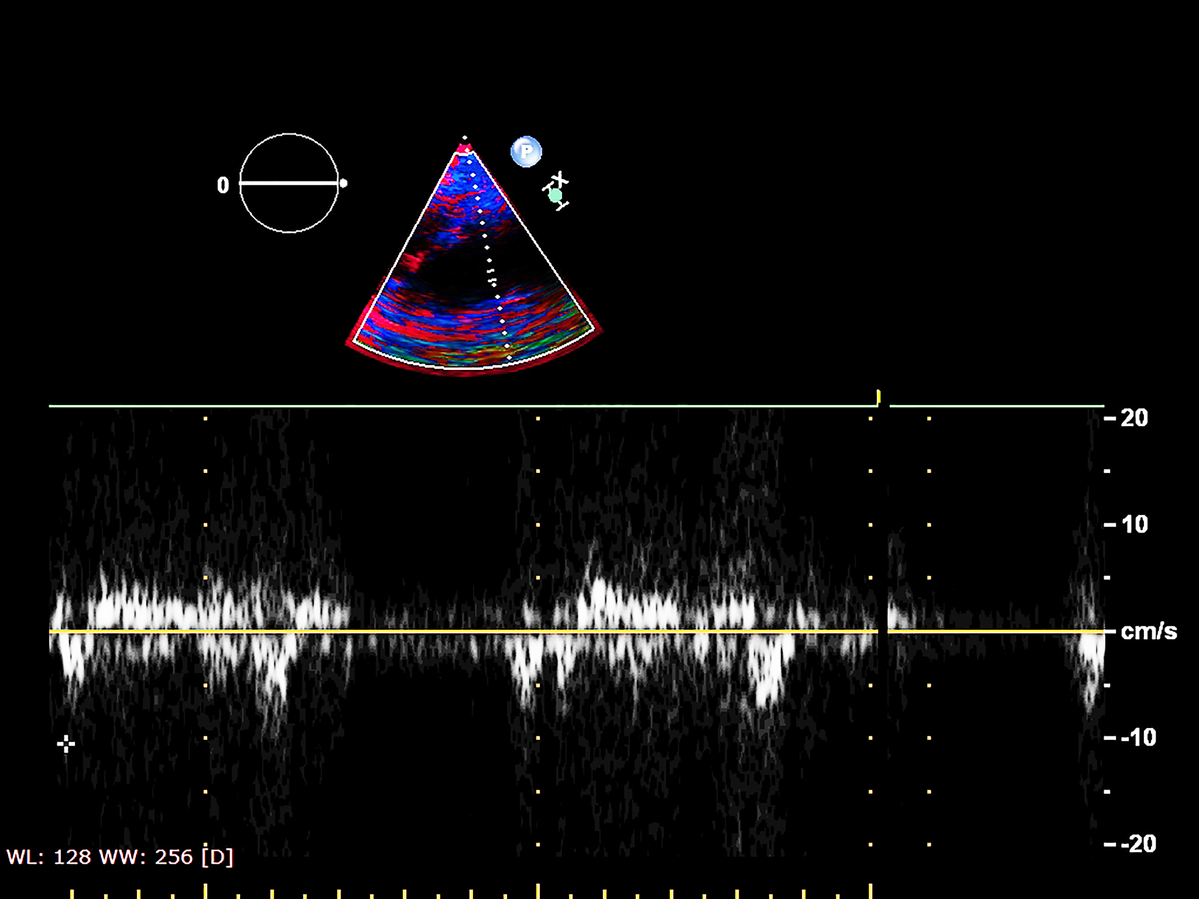The height and width of the screenshot is (899, 1199).
Task: Click the 20 velocity scale label
Action: pos(1133,418)
